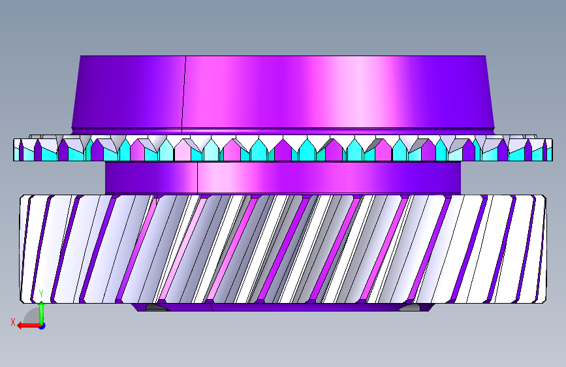The image size is (566, 367).
Task: Select the purple bottom hub beneath the helical gear
Action: [x=283, y=308]
